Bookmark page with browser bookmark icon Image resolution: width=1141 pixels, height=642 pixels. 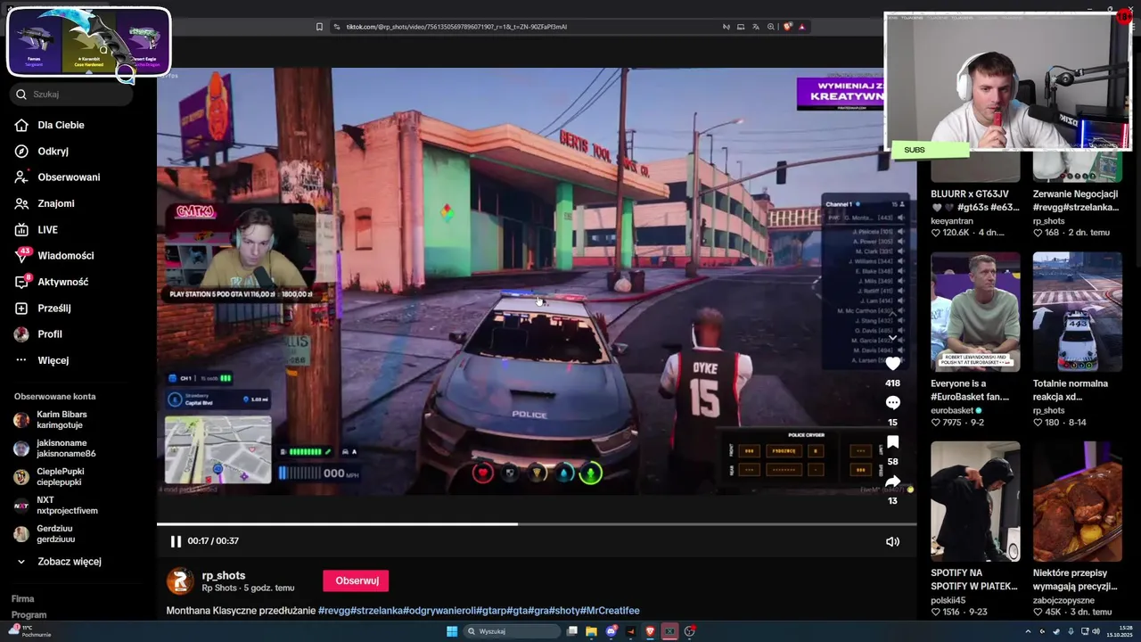coord(319,27)
